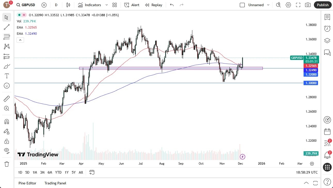Open the Object Tree panel icon

(327, 40)
